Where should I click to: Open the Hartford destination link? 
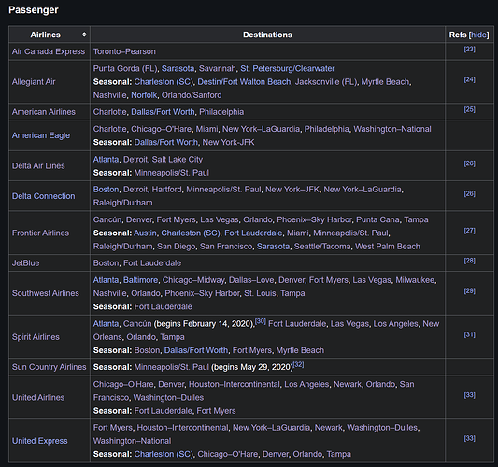(x=166, y=190)
